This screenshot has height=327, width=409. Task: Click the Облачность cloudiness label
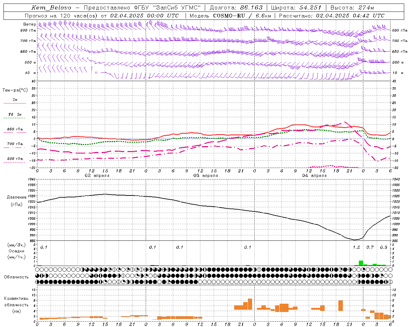[x=16, y=277]
